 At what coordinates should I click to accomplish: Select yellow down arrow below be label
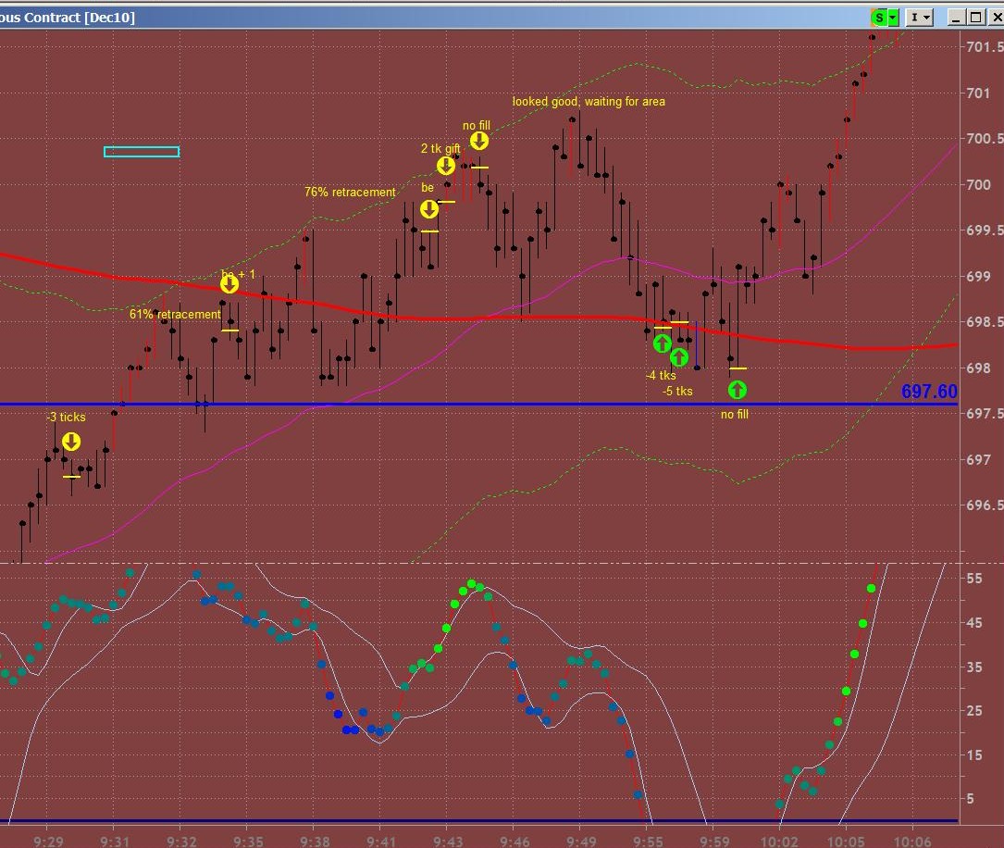[429, 209]
